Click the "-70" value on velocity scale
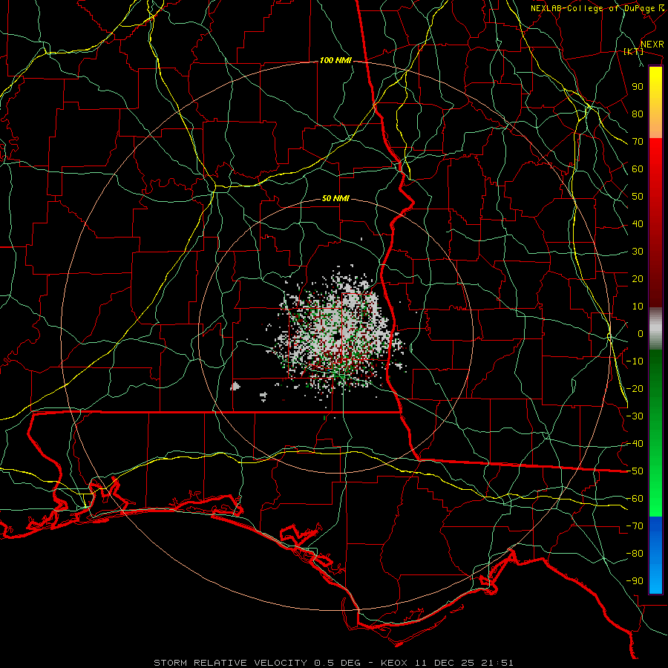The width and height of the screenshot is (668, 668). pos(635,526)
